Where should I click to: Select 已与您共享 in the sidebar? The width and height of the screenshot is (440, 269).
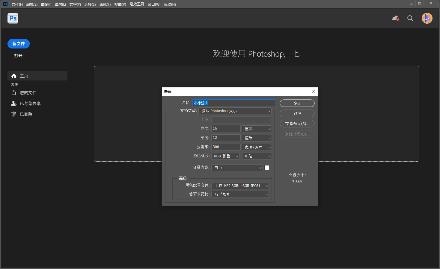pos(37,104)
